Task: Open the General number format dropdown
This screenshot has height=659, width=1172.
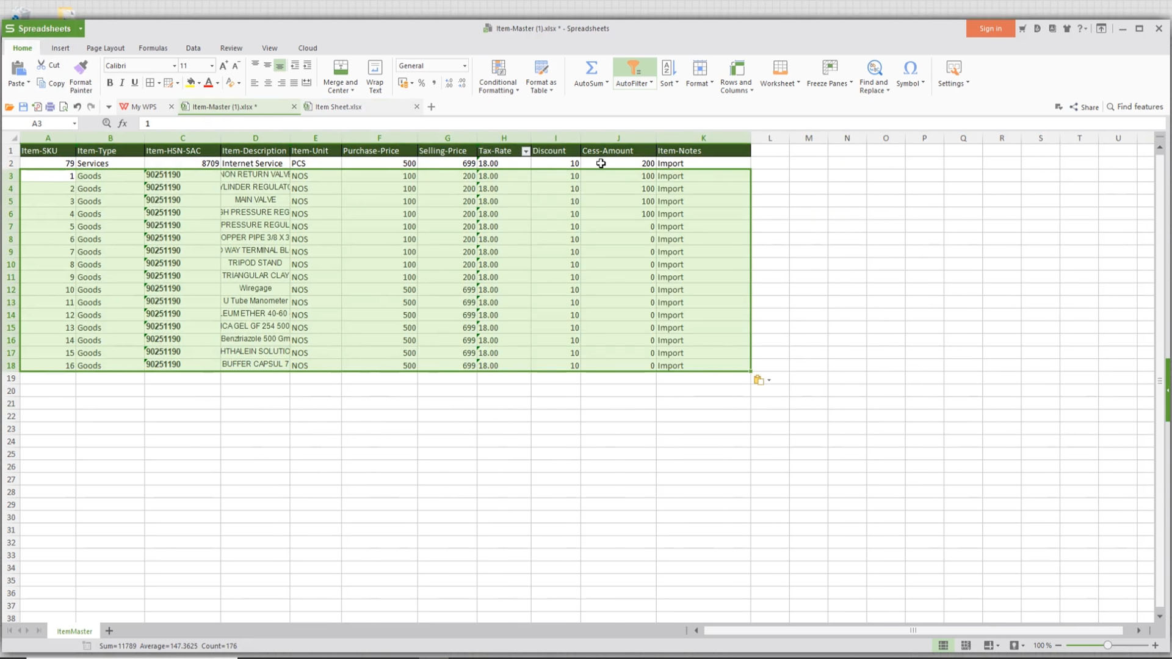Action: 465,66
